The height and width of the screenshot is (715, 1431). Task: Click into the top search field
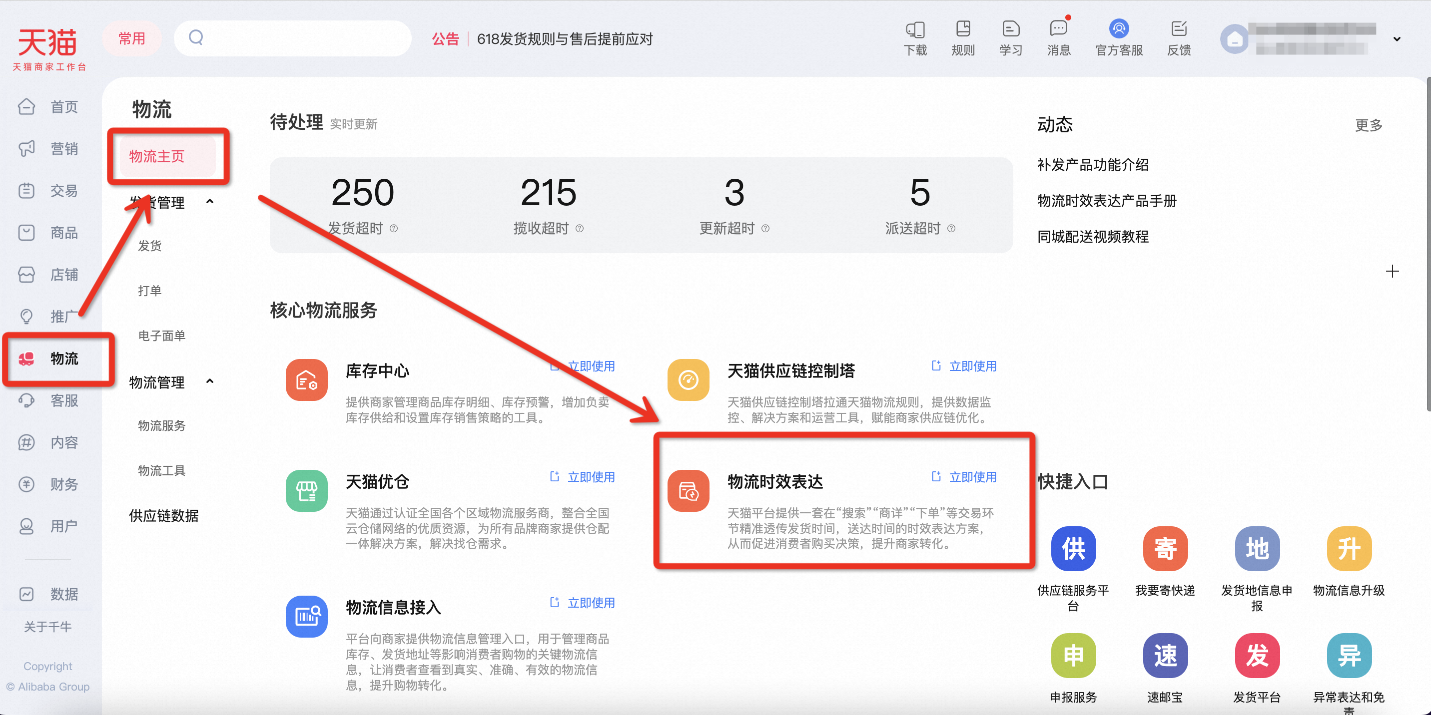[x=293, y=38]
